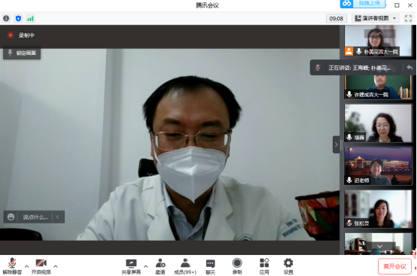Turn on the video camera

[41, 266]
